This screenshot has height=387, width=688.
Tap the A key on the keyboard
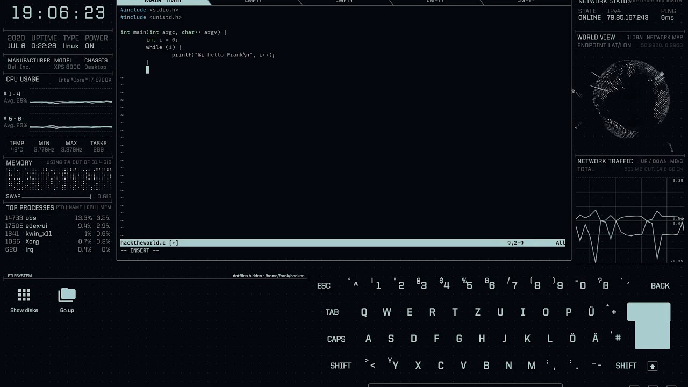[368, 339]
